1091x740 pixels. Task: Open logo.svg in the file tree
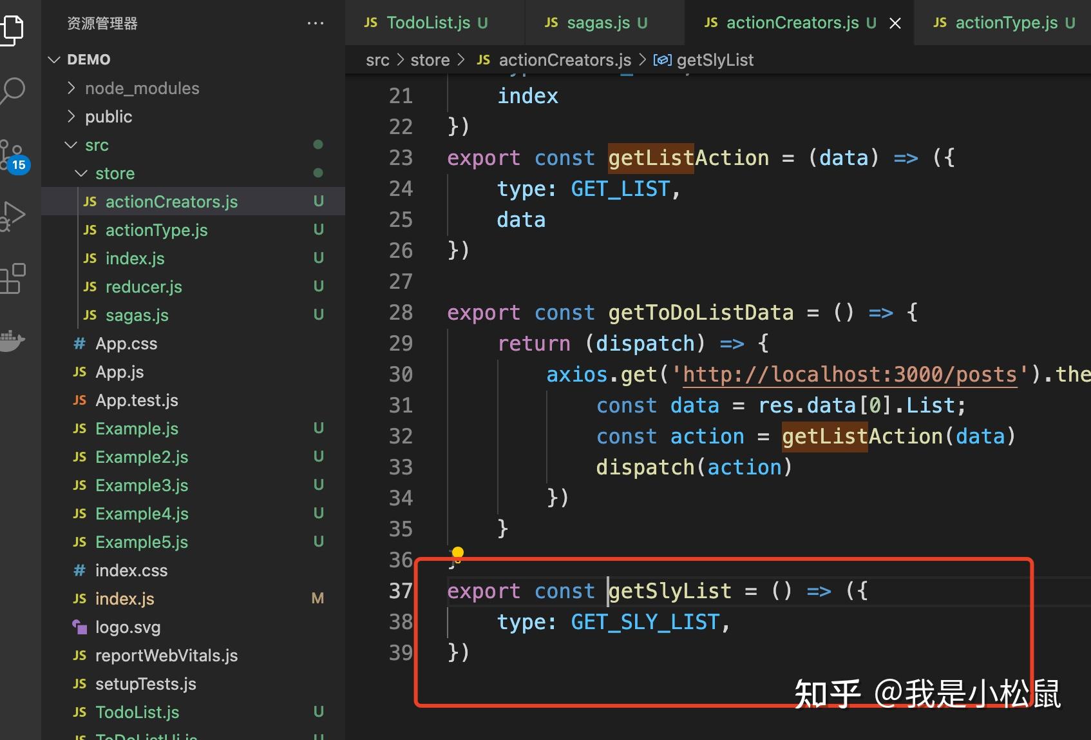click(193, 627)
